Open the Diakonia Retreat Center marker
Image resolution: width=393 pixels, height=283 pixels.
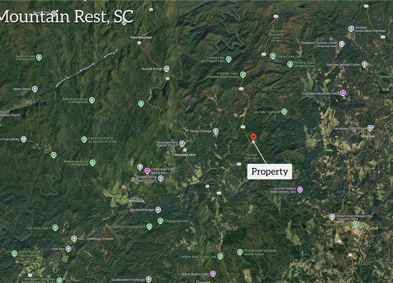tap(364, 64)
